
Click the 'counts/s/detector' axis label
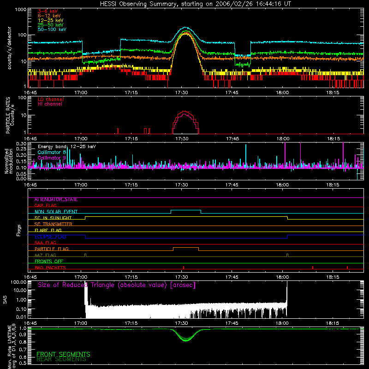[x=9, y=48]
